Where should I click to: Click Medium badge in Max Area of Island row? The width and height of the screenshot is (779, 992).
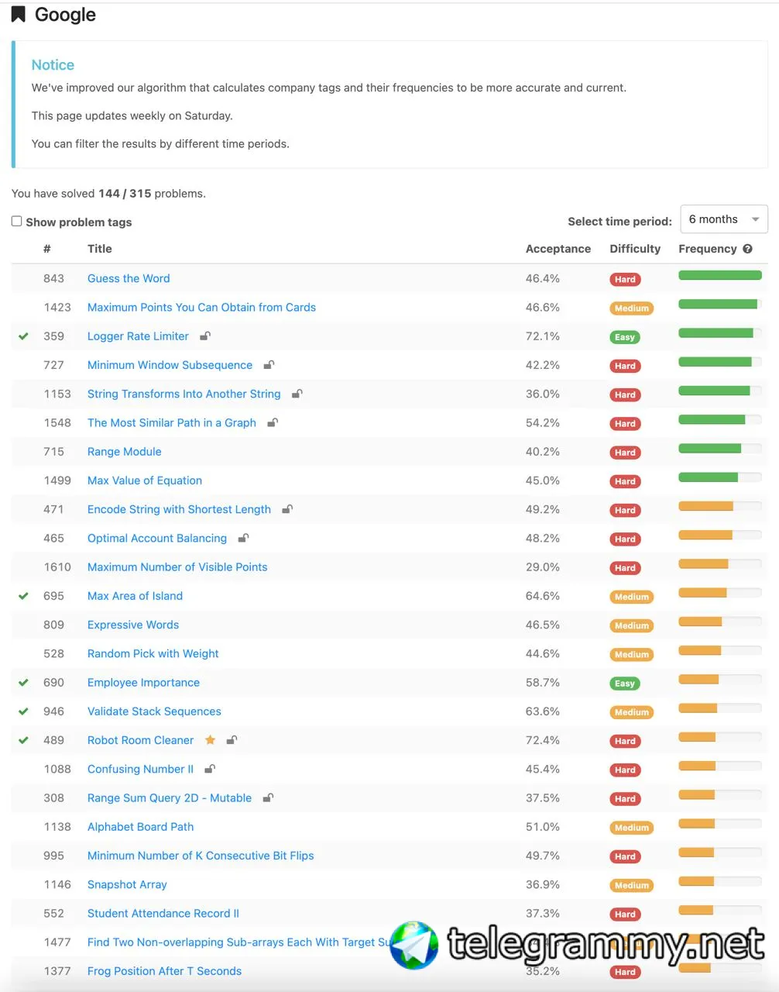click(x=632, y=597)
